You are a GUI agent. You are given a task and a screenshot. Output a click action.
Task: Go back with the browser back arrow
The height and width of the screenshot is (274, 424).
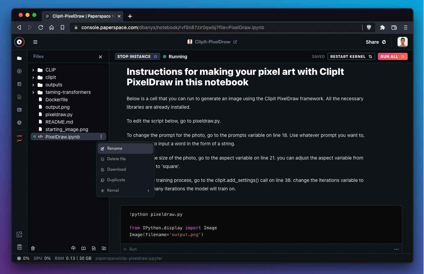coord(19,27)
